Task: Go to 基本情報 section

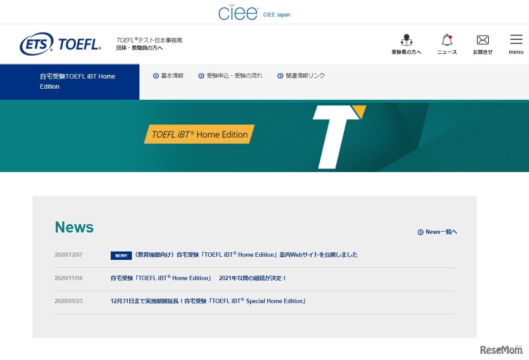Action: coord(172,75)
